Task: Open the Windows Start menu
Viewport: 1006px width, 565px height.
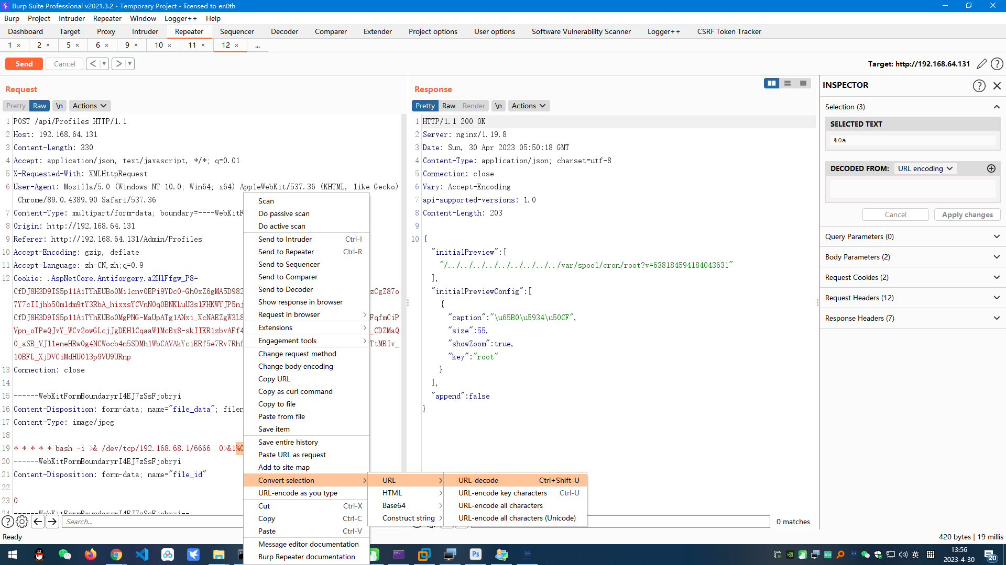Action: (13, 555)
